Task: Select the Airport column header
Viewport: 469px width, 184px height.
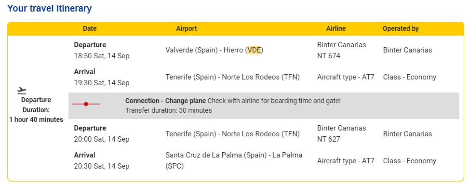Action: [x=187, y=29]
